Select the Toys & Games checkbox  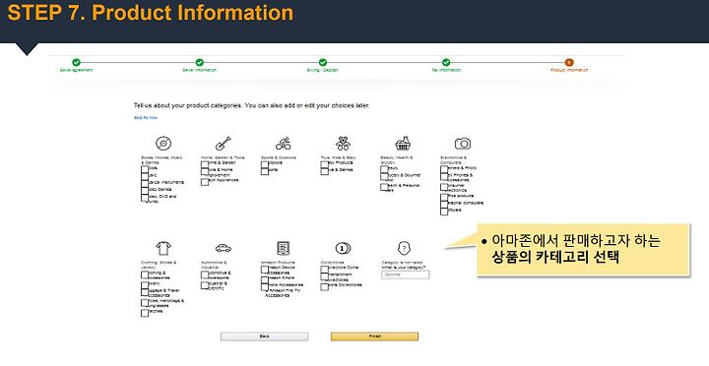[x=324, y=171]
